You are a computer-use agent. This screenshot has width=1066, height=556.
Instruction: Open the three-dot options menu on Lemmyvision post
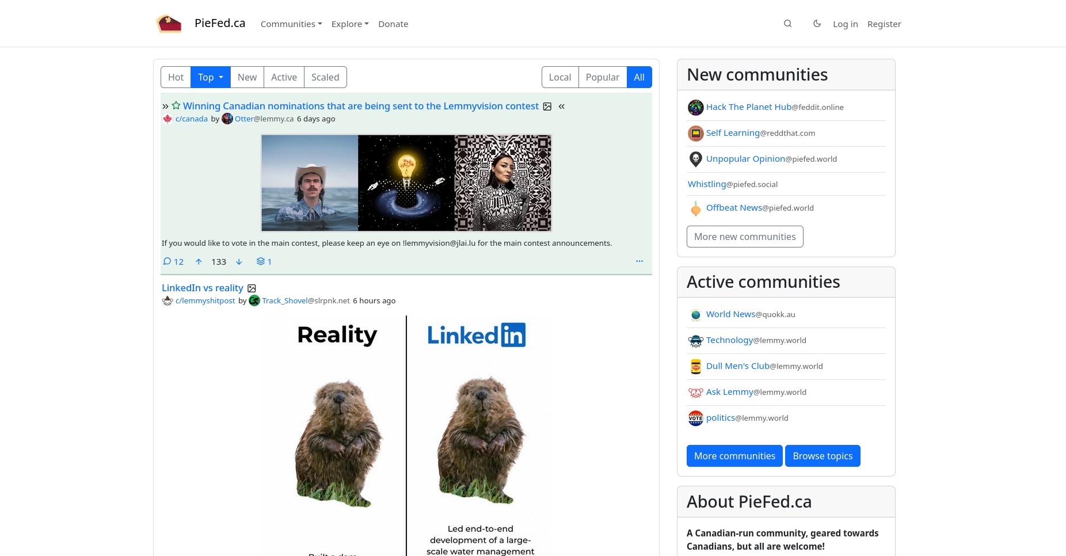coord(639,261)
